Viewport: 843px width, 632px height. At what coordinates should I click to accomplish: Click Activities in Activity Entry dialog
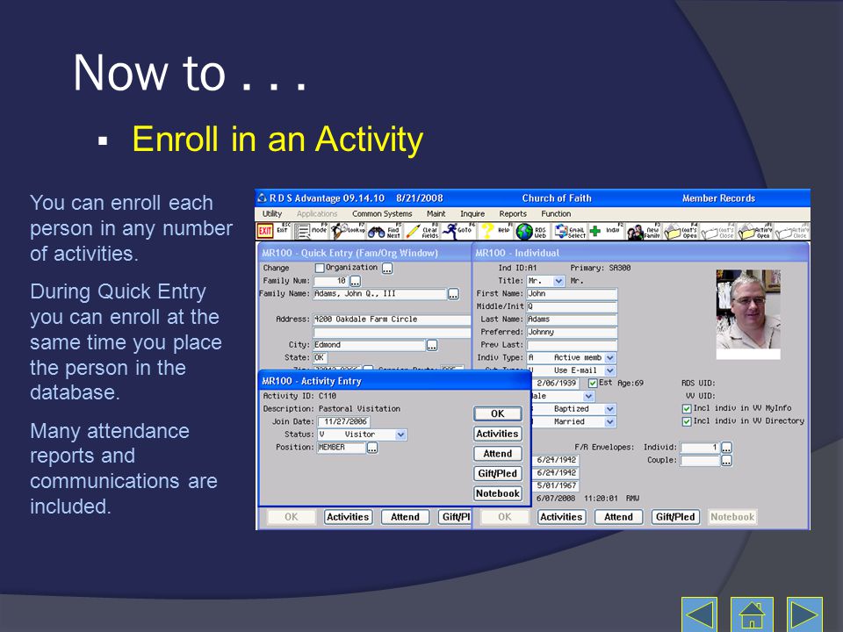pos(498,434)
